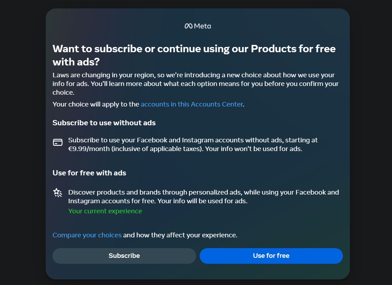Select the 'Subscribe to use without ads' heading
Viewport: 392px width, 285px height.
pos(104,122)
